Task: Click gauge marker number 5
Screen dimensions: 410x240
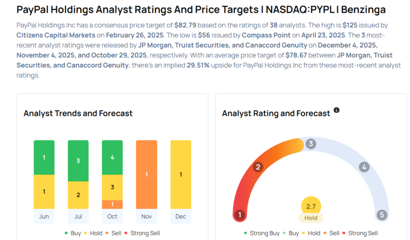Action: click(382, 215)
